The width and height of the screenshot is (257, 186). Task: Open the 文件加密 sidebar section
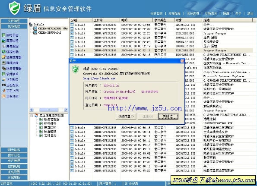(14, 21)
